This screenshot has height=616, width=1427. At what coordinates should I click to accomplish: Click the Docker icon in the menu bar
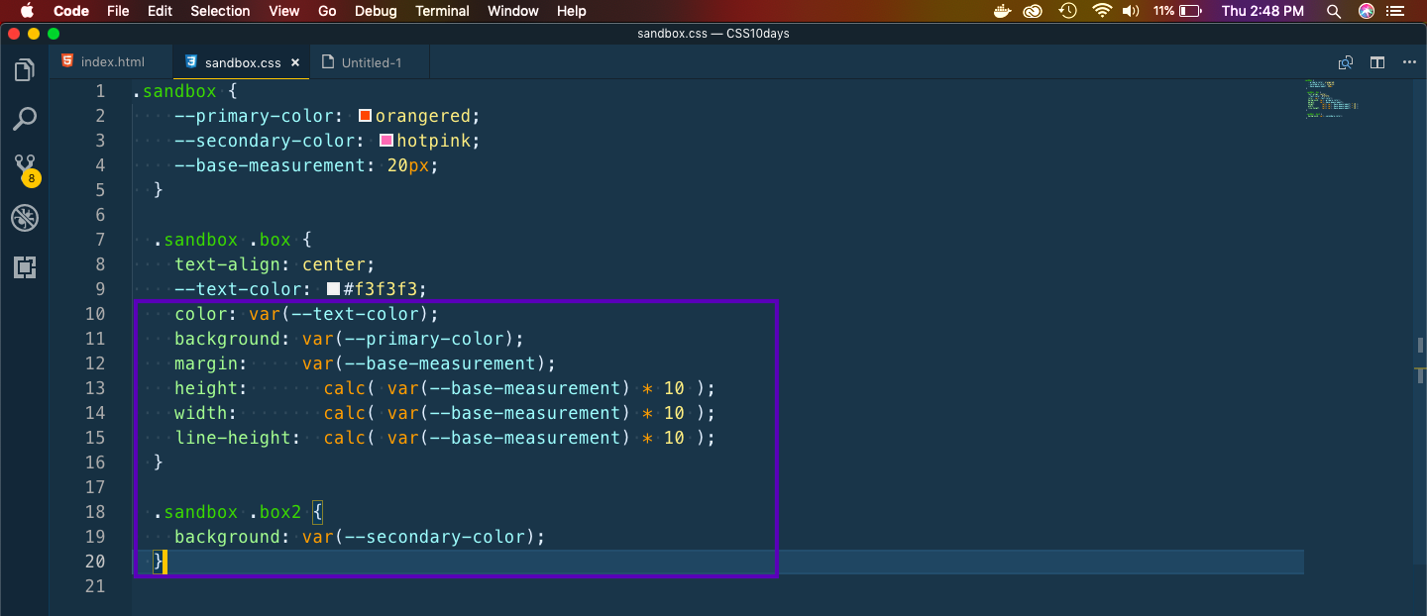tap(1001, 11)
